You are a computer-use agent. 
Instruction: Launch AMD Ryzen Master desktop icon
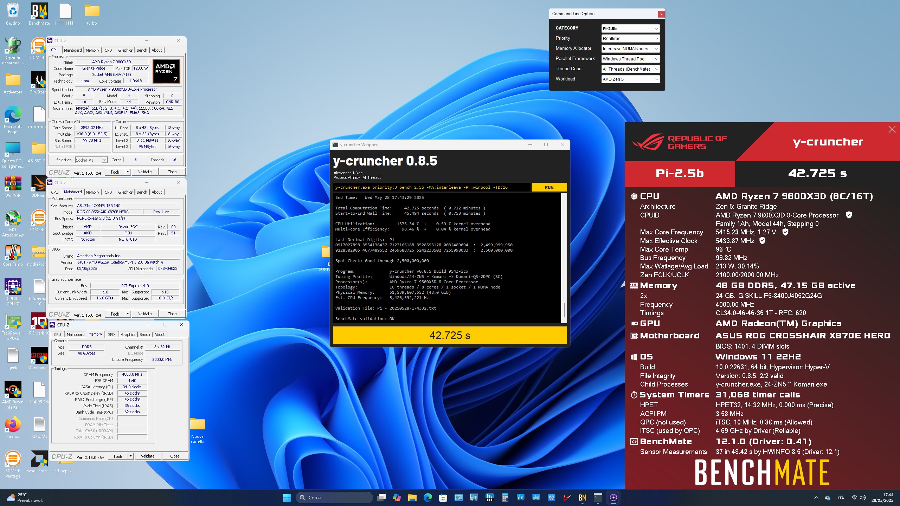coord(13,395)
